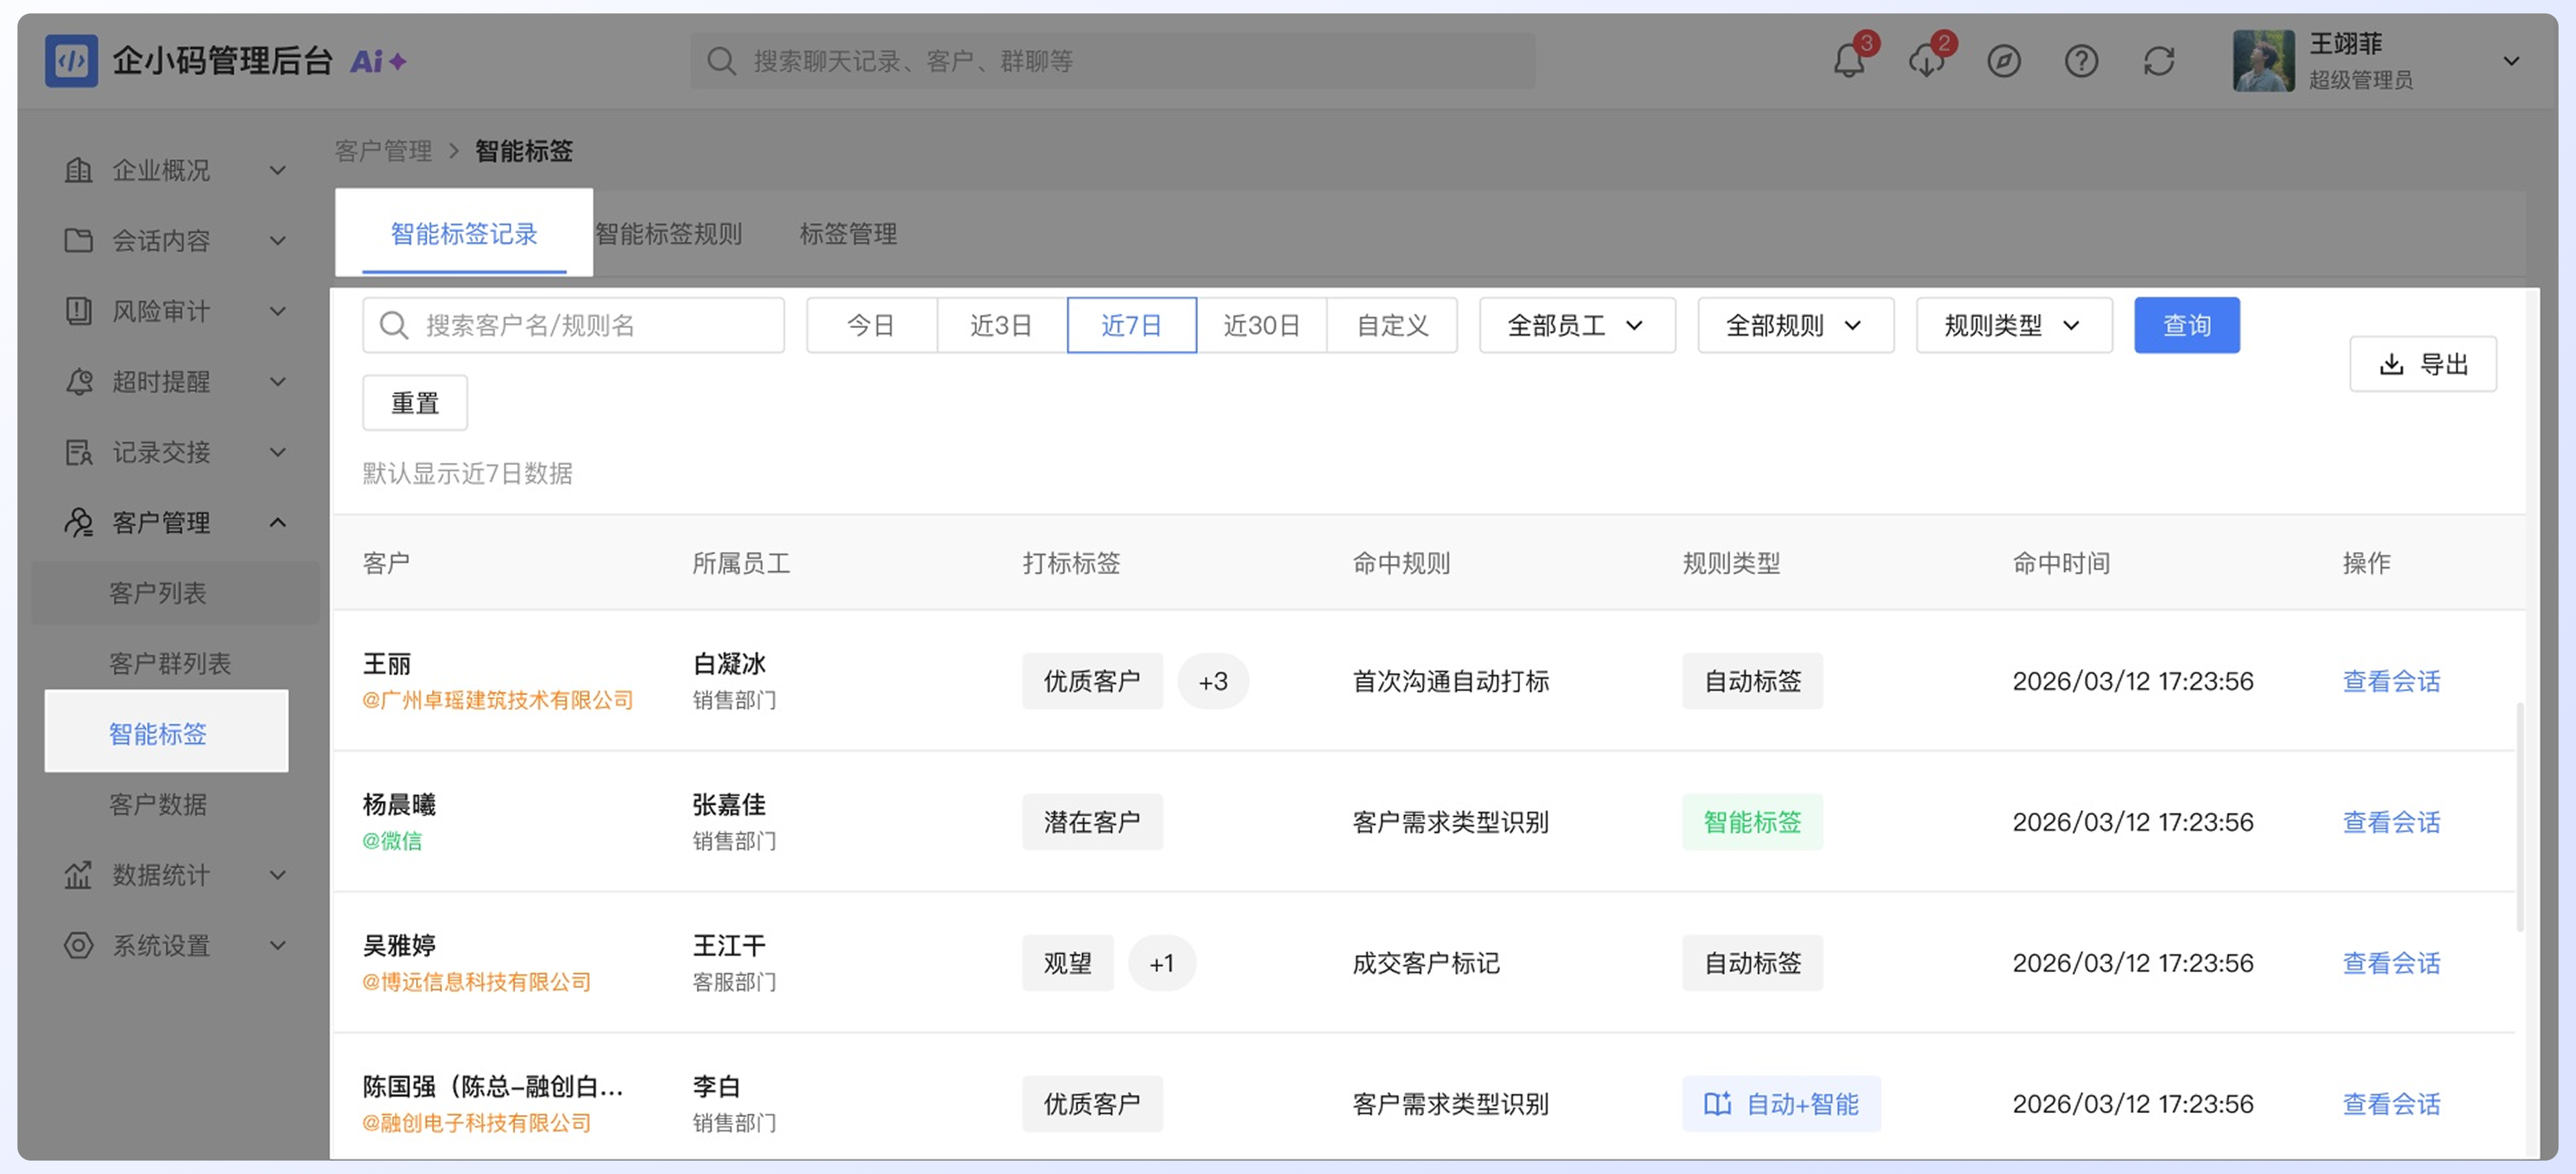Click the 观望 tag chip

[x=1067, y=963]
